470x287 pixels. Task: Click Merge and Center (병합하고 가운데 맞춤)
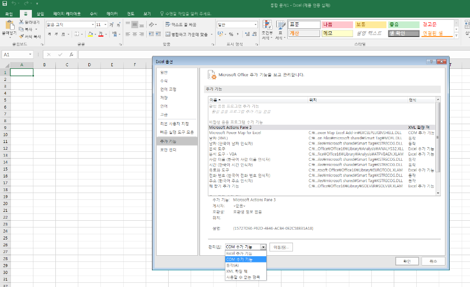(x=187, y=34)
